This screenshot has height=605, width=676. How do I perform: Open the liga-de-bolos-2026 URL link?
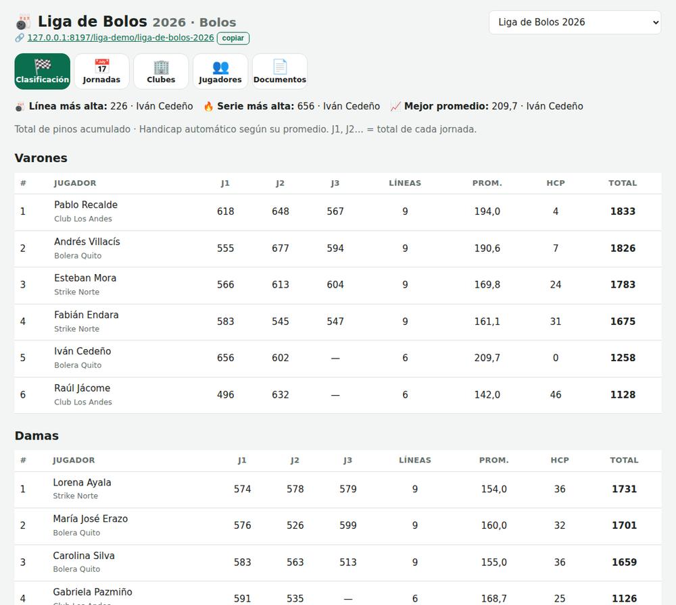click(x=121, y=37)
